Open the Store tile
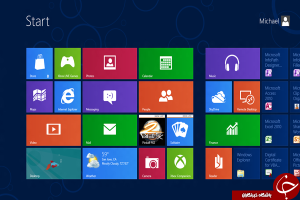This screenshot has height=200, width=300. 39,63
